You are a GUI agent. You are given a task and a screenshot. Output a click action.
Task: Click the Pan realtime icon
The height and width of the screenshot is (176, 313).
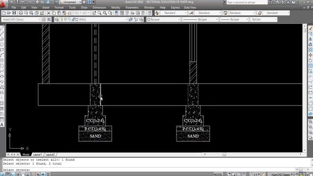point(94,13)
